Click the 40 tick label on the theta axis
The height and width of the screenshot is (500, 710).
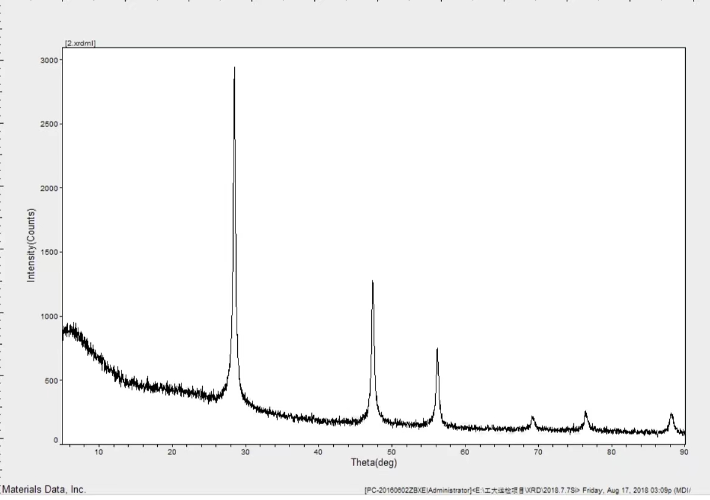319,452
